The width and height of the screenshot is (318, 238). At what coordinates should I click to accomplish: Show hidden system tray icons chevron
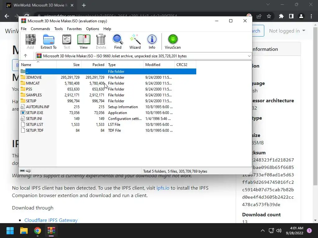click(263, 231)
